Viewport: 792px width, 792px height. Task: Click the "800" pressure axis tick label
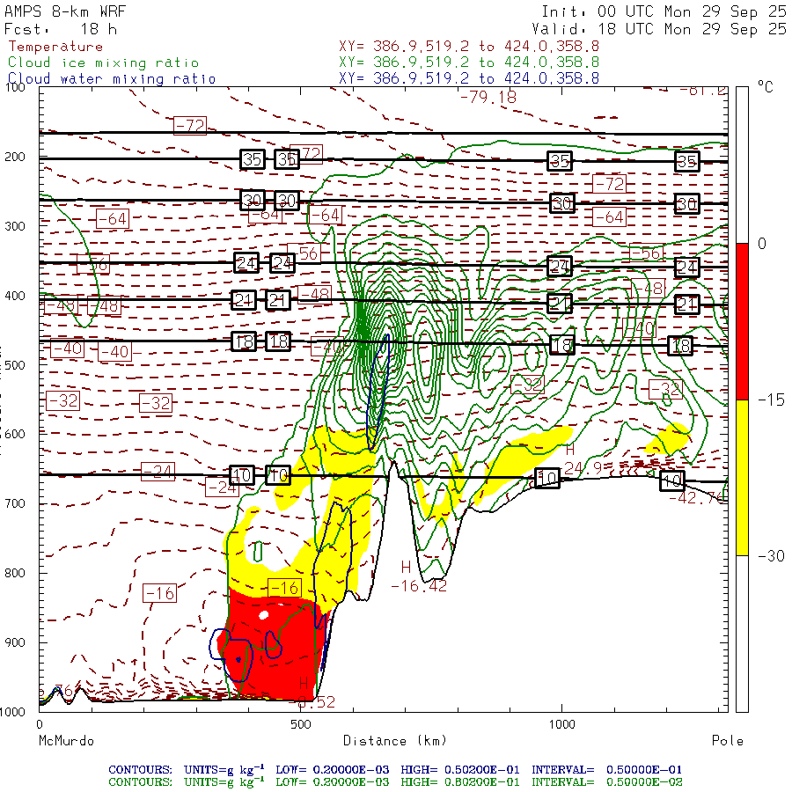coord(15,573)
